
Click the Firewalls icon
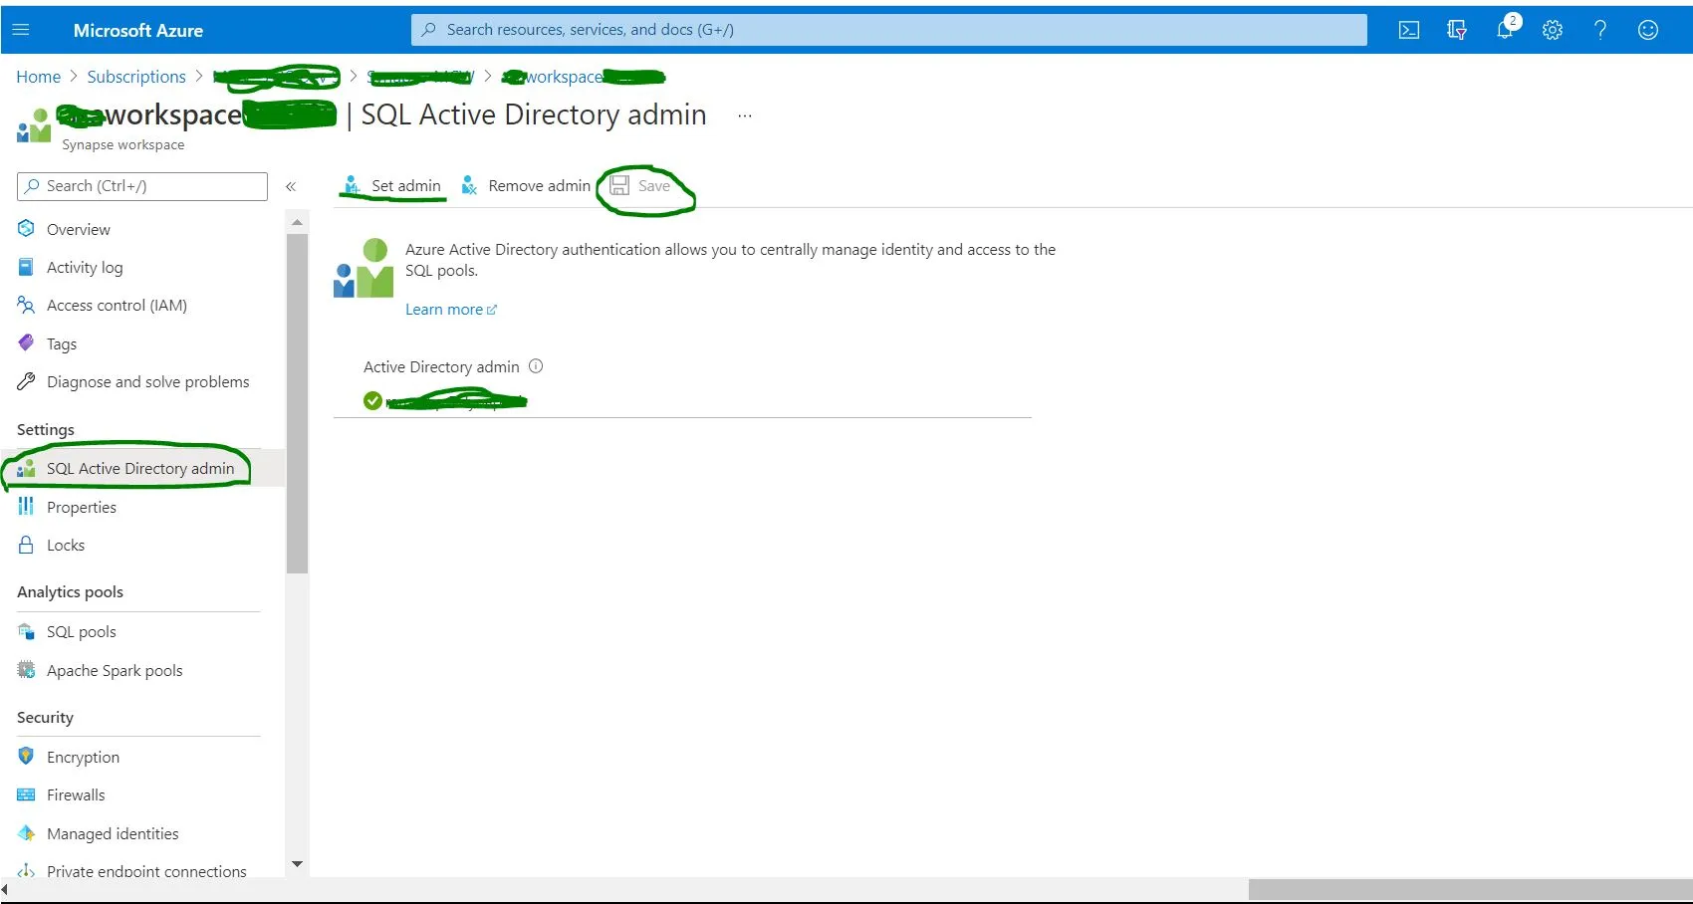pos(26,794)
